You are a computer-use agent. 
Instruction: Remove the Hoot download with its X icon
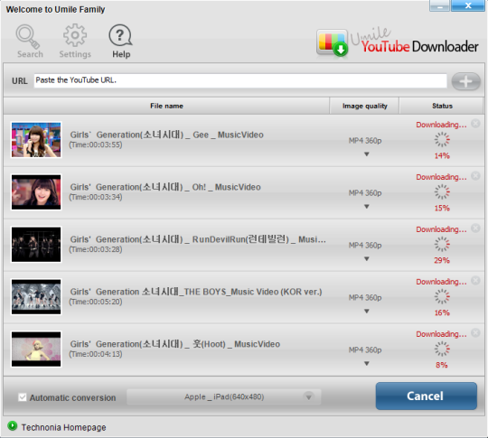pyautogui.click(x=475, y=332)
